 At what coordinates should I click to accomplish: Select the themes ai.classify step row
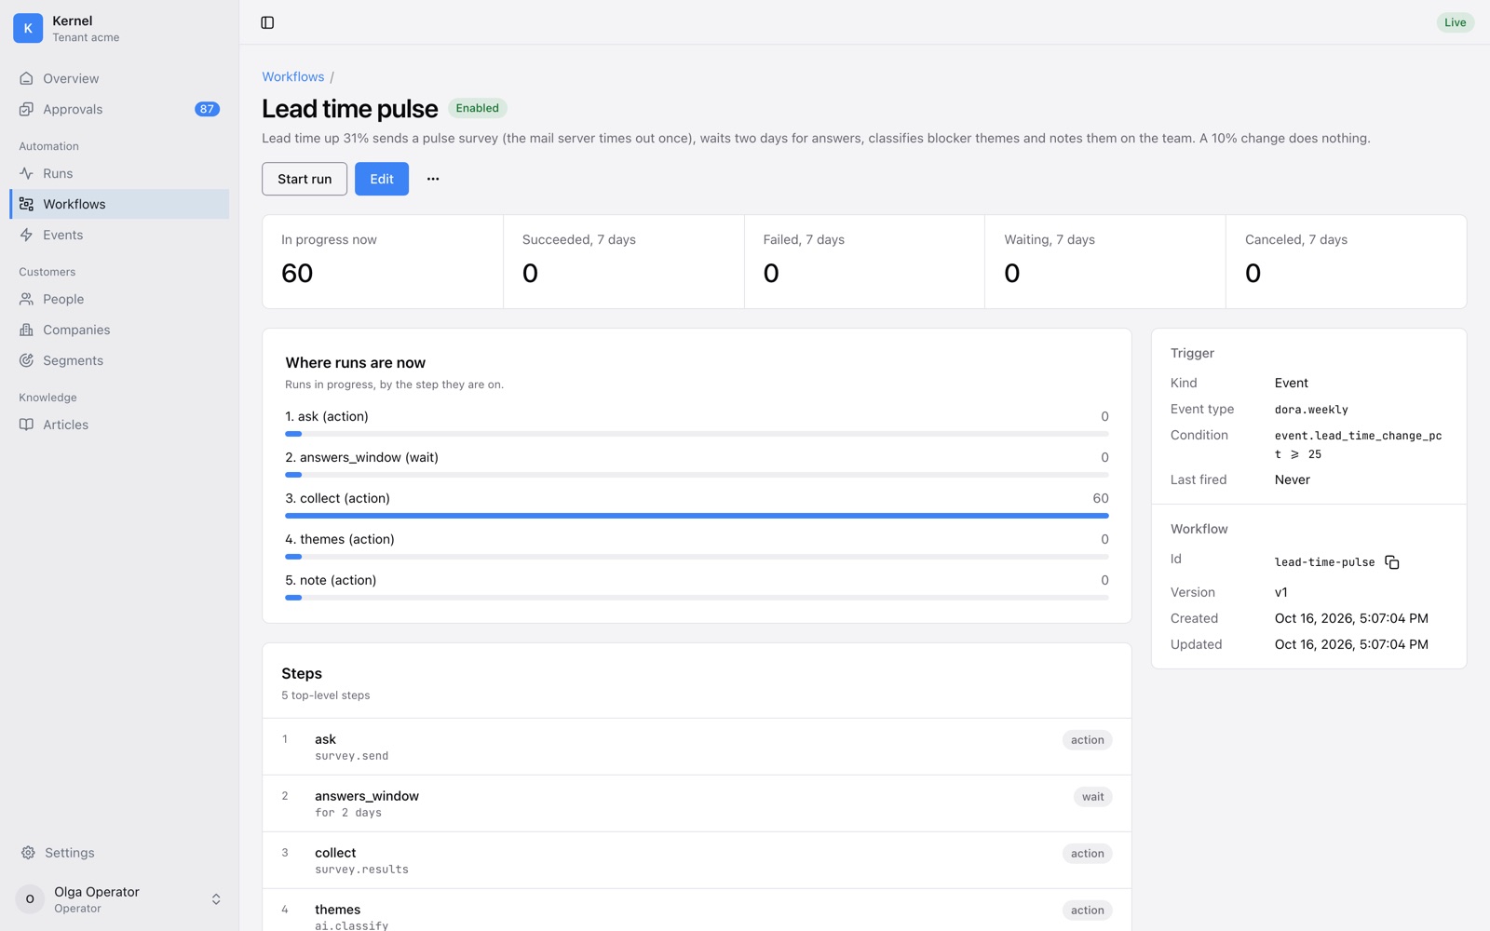coord(697,911)
